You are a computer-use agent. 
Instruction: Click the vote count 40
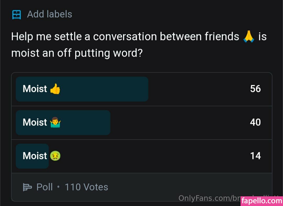255,122
